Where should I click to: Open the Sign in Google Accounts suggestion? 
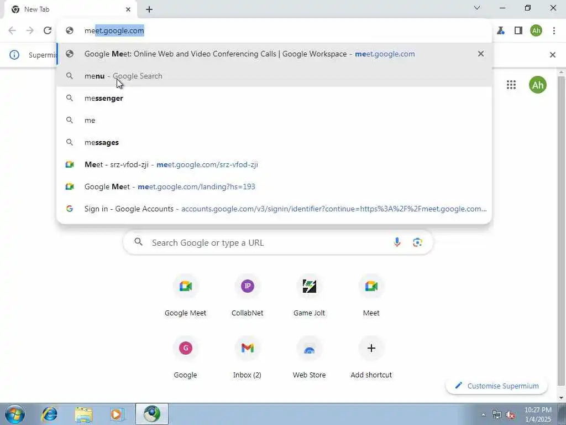(x=274, y=209)
